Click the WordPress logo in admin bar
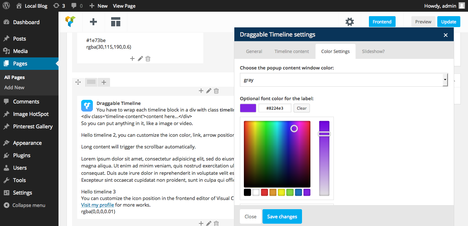 (x=6, y=6)
